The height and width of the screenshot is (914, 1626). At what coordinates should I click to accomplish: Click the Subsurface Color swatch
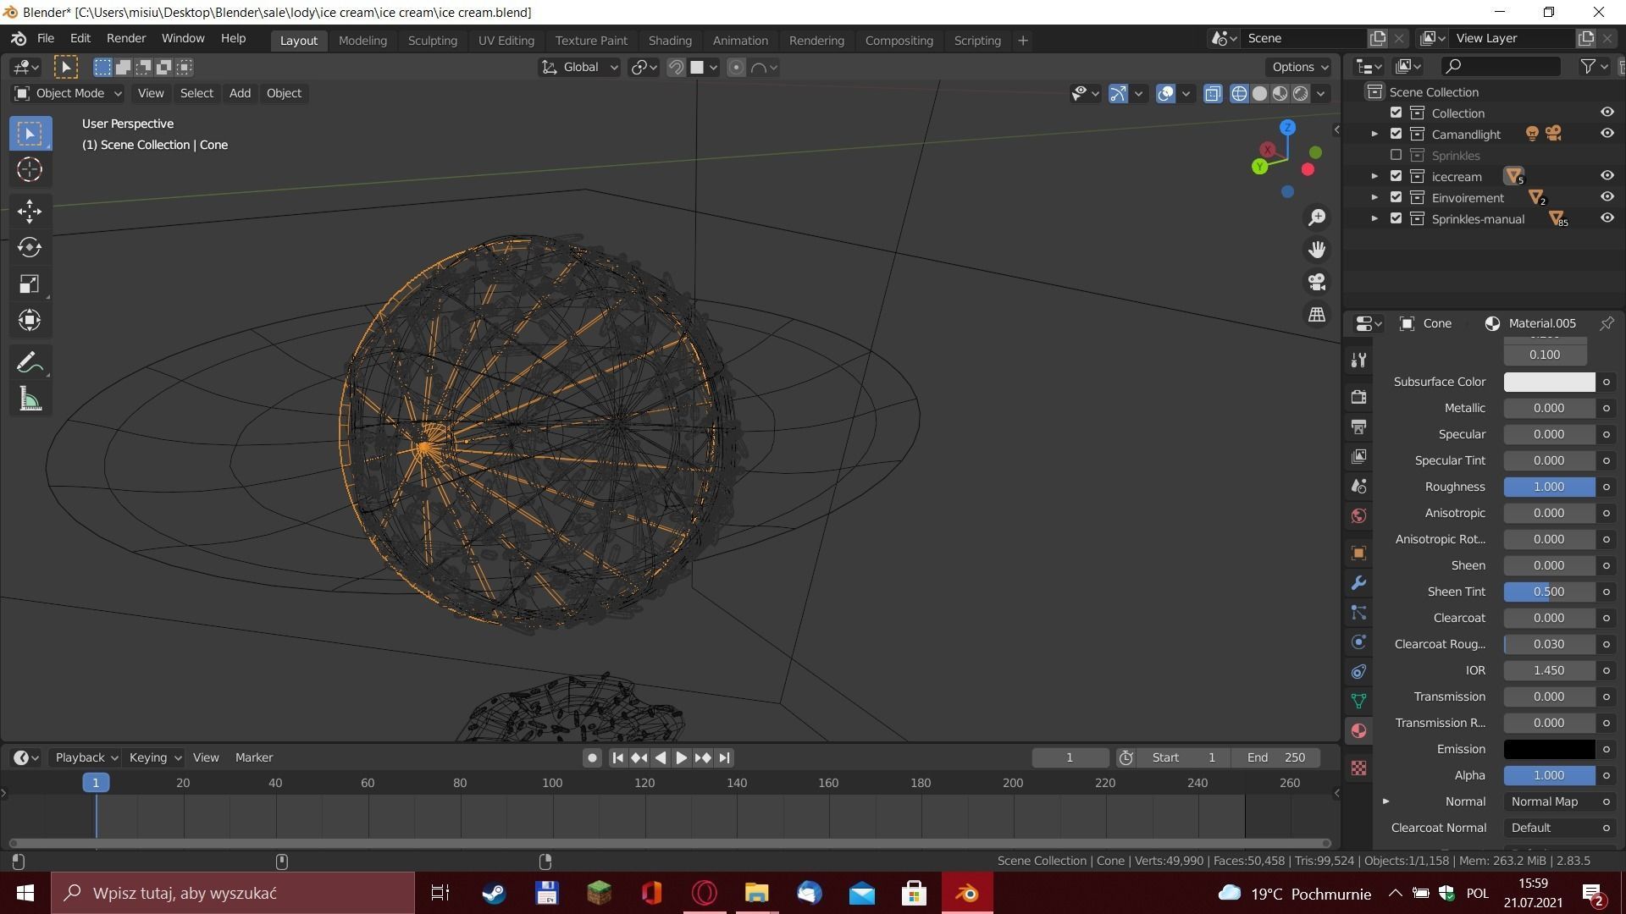(x=1548, y=382)
